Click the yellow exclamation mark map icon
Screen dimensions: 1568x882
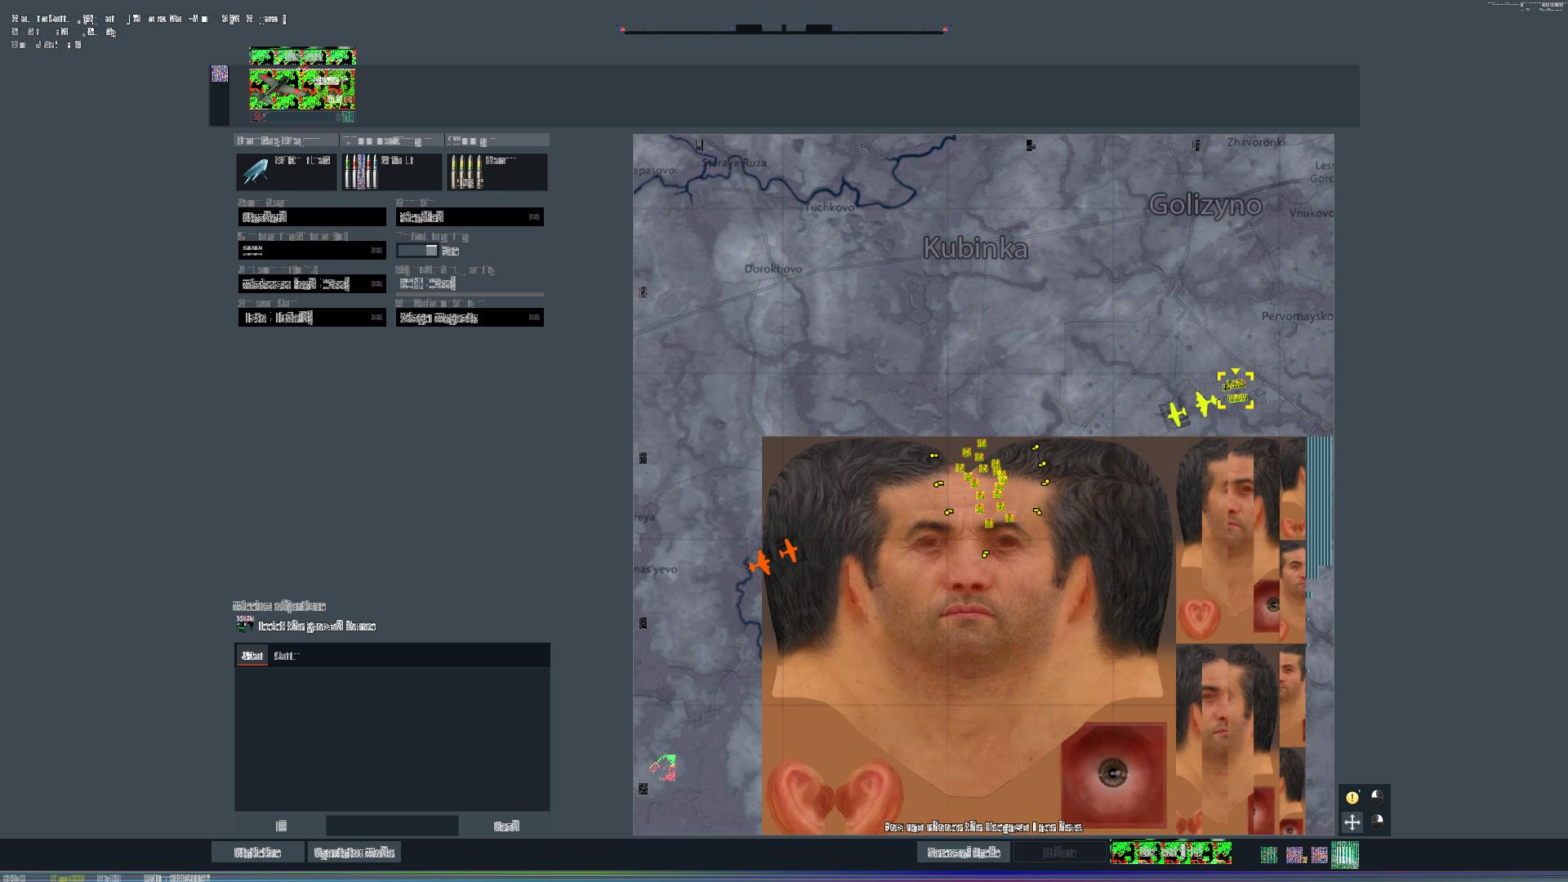coord(1352,798)
